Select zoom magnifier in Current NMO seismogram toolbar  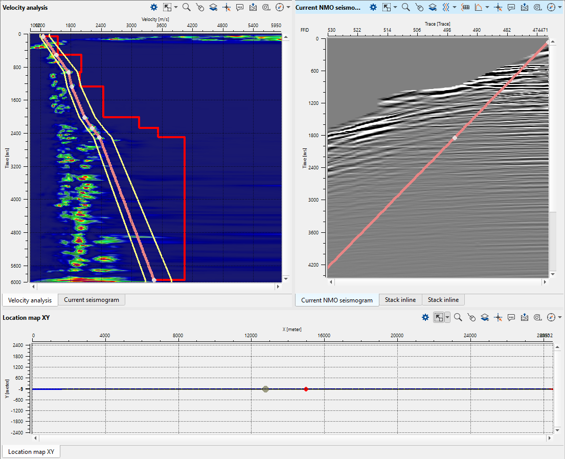pyautogui.click(x=406, y=7)
